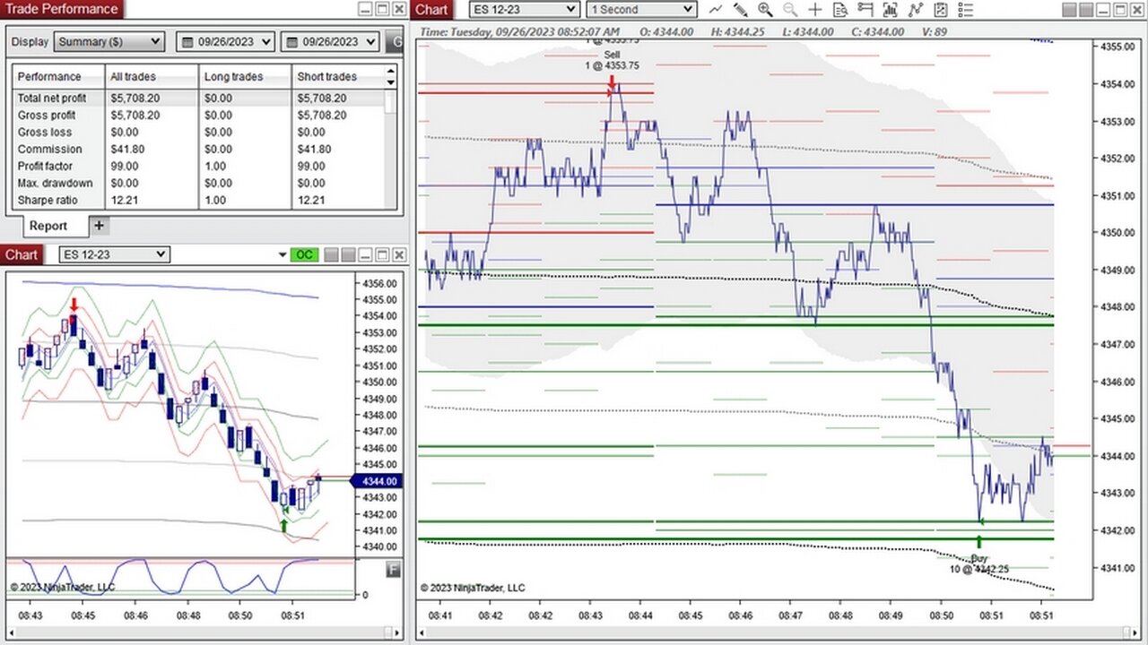Click second gray link button in small chart
The width and height of the screenshot is (1148, 645).
click(348, 254)
